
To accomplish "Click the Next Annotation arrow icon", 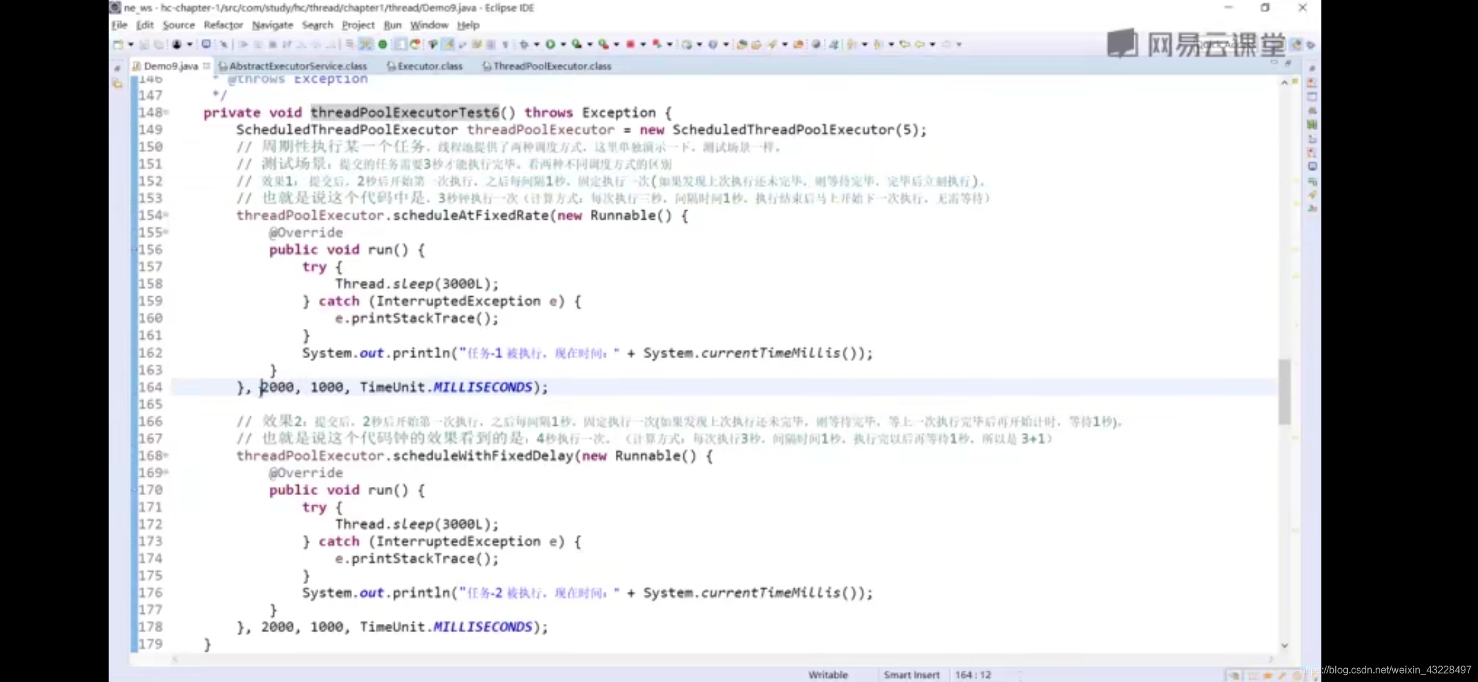I will [x=851, y=44].
